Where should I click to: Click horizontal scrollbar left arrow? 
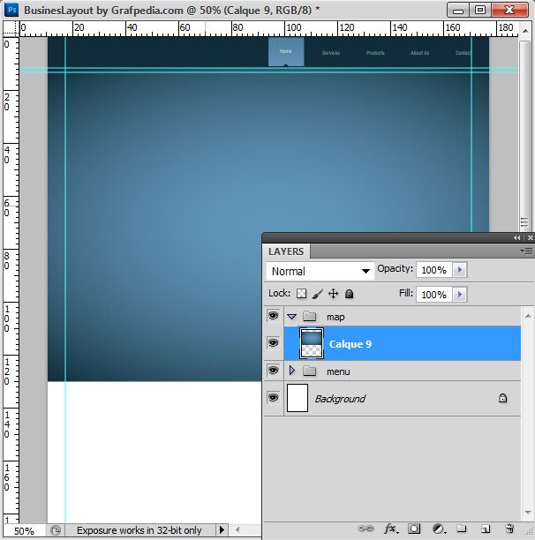(237, 529)
